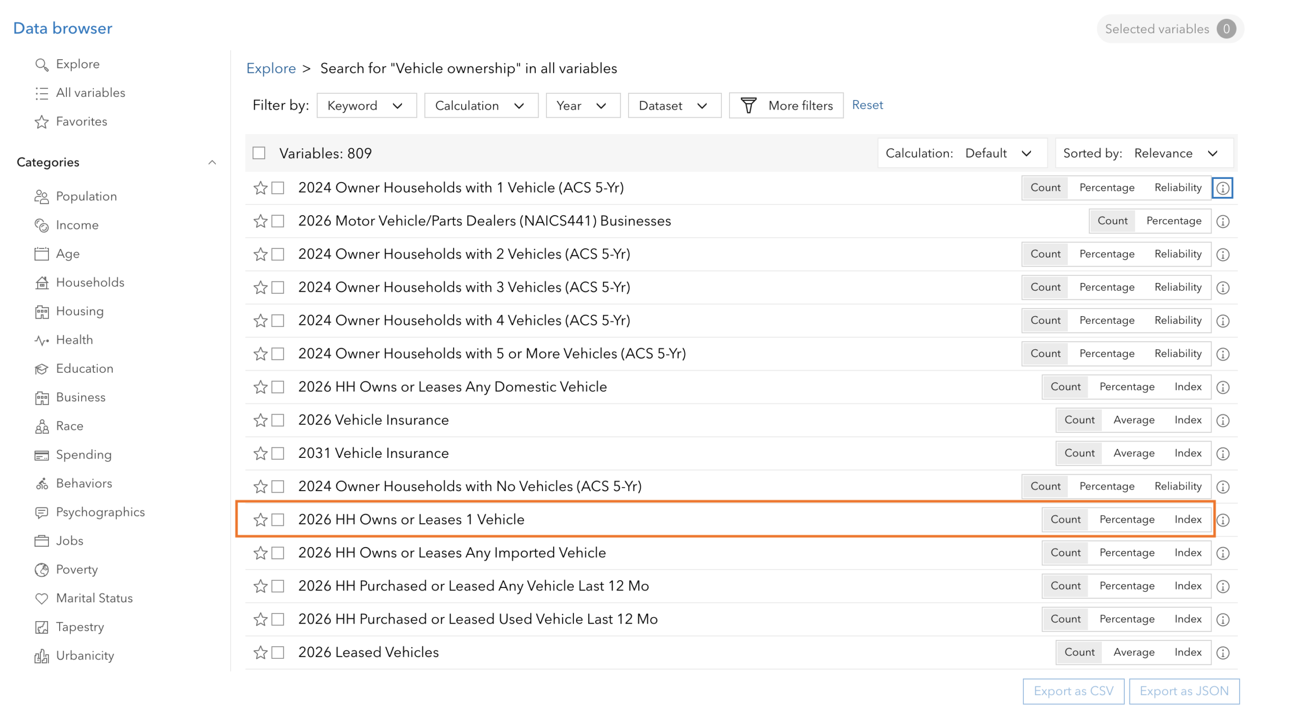This screenshot has width=1306, height=718.
Task: Select Index for 2026 HH Owns or Leases 1 Vehicle
Action: pyautogui.click(x=1188, y=519)
